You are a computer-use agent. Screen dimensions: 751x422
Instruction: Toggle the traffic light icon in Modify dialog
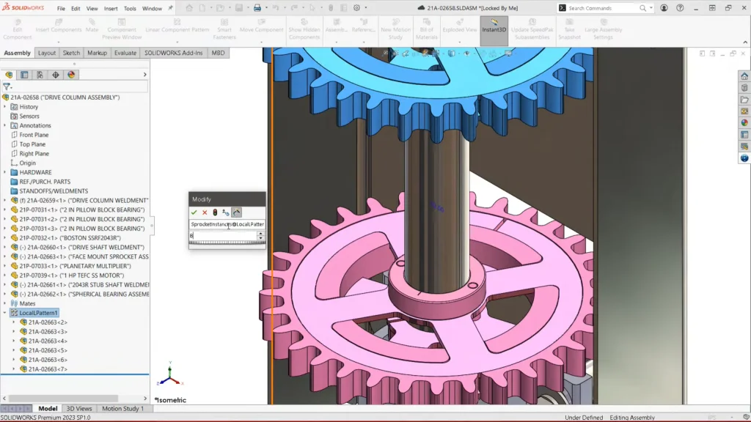pos(216,212)
